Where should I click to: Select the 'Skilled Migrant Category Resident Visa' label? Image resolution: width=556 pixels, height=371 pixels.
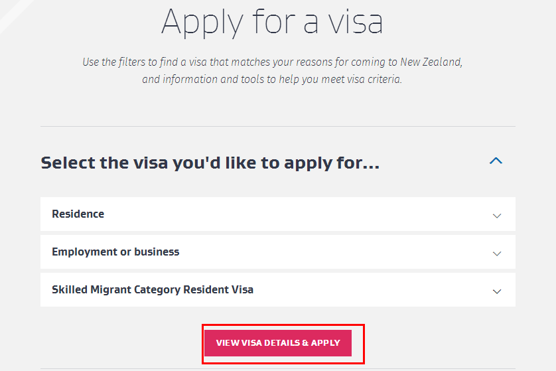click(153, 290)
